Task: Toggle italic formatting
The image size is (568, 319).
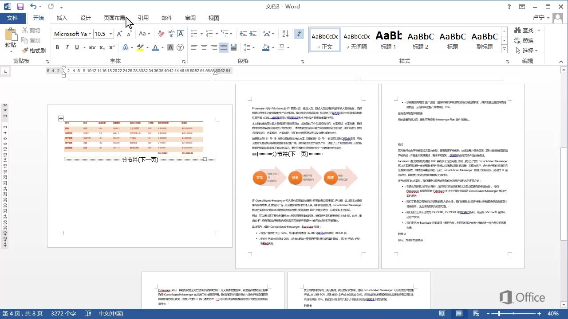Action: point(67,47)
